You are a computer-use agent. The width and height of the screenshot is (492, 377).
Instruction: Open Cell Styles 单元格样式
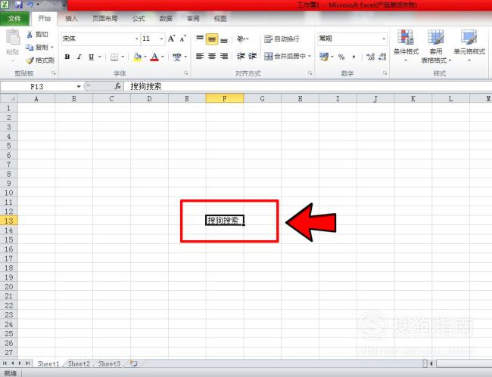coord(469,46)
